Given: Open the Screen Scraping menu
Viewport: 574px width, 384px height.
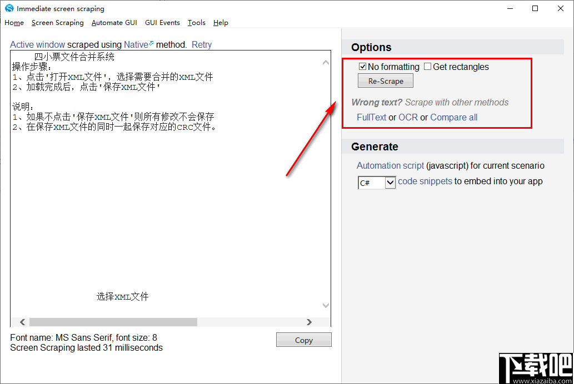Looking at the screenshot, I should [57, 23].
